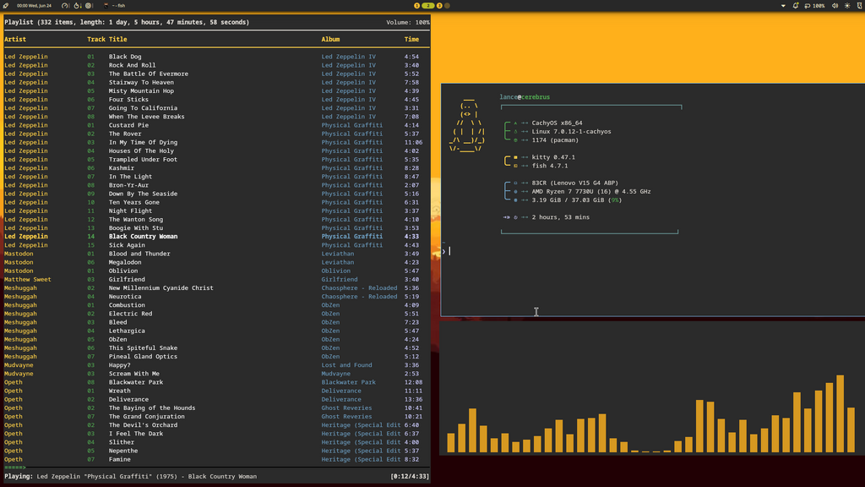Image resolution: width=865 pixels, height=487 pixels.
Task: Switch to workspace 3 indicator
Action: pyautogui.click(x=439, y=6)
